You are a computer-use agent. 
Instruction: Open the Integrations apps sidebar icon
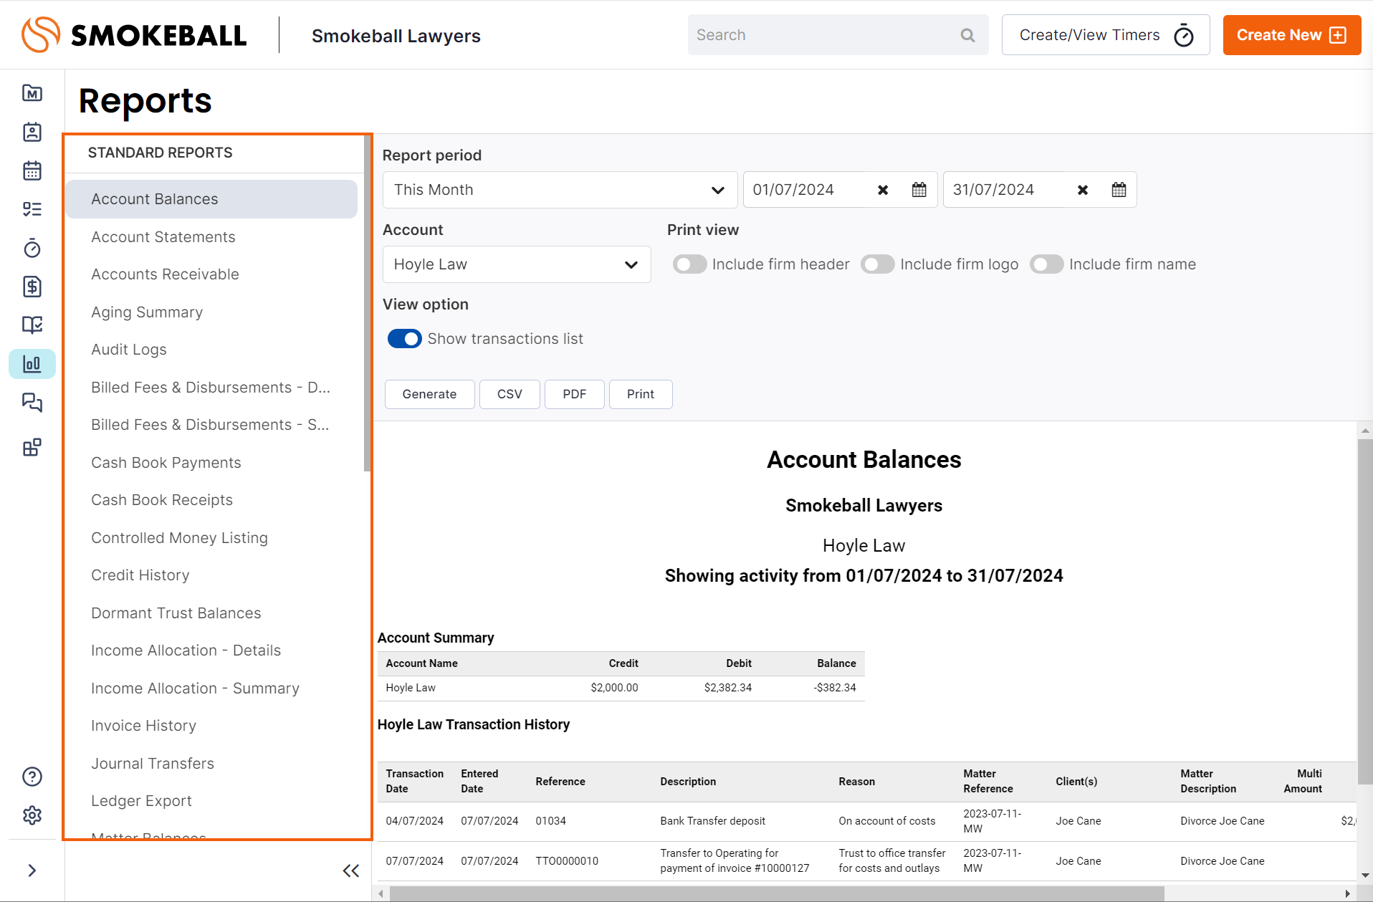32,448
